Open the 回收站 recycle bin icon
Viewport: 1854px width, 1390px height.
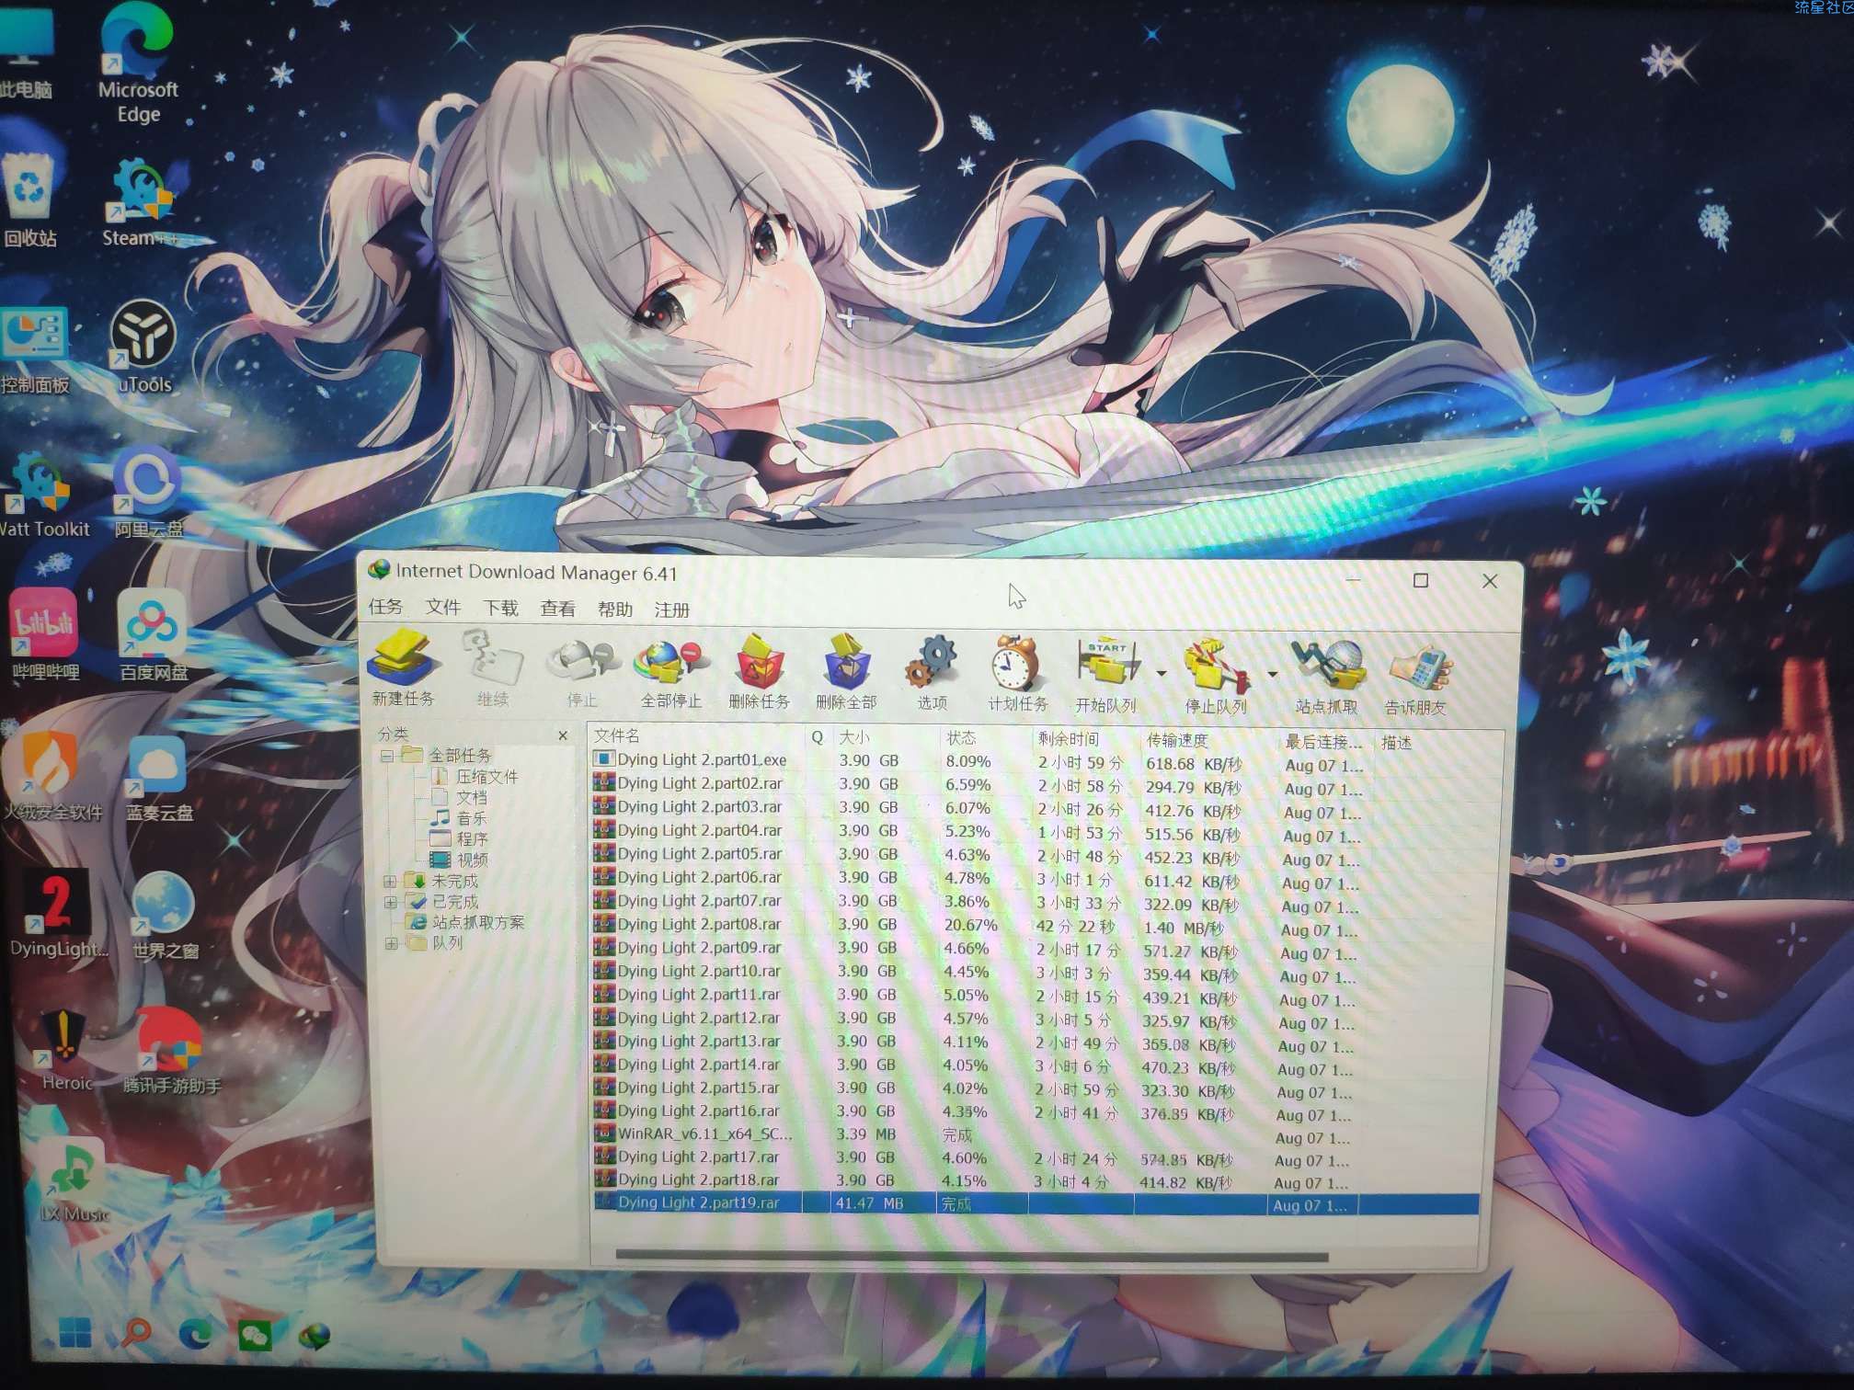coord(29,200)
